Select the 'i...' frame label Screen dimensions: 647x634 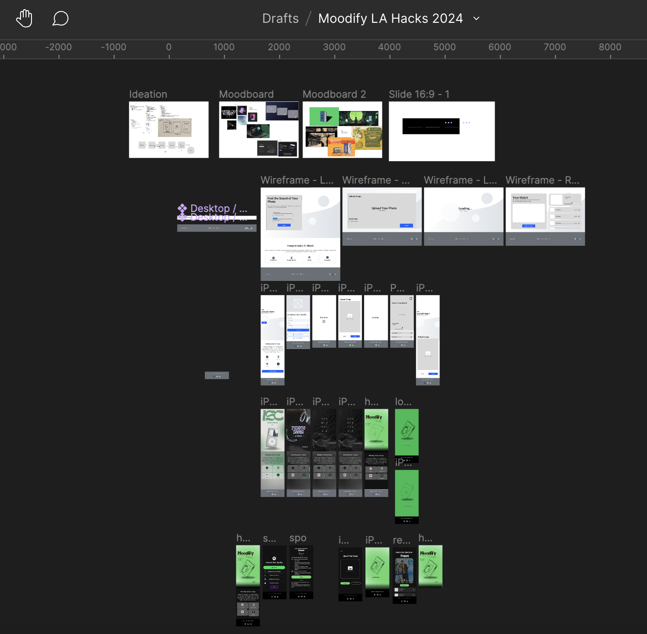[344, 540]
